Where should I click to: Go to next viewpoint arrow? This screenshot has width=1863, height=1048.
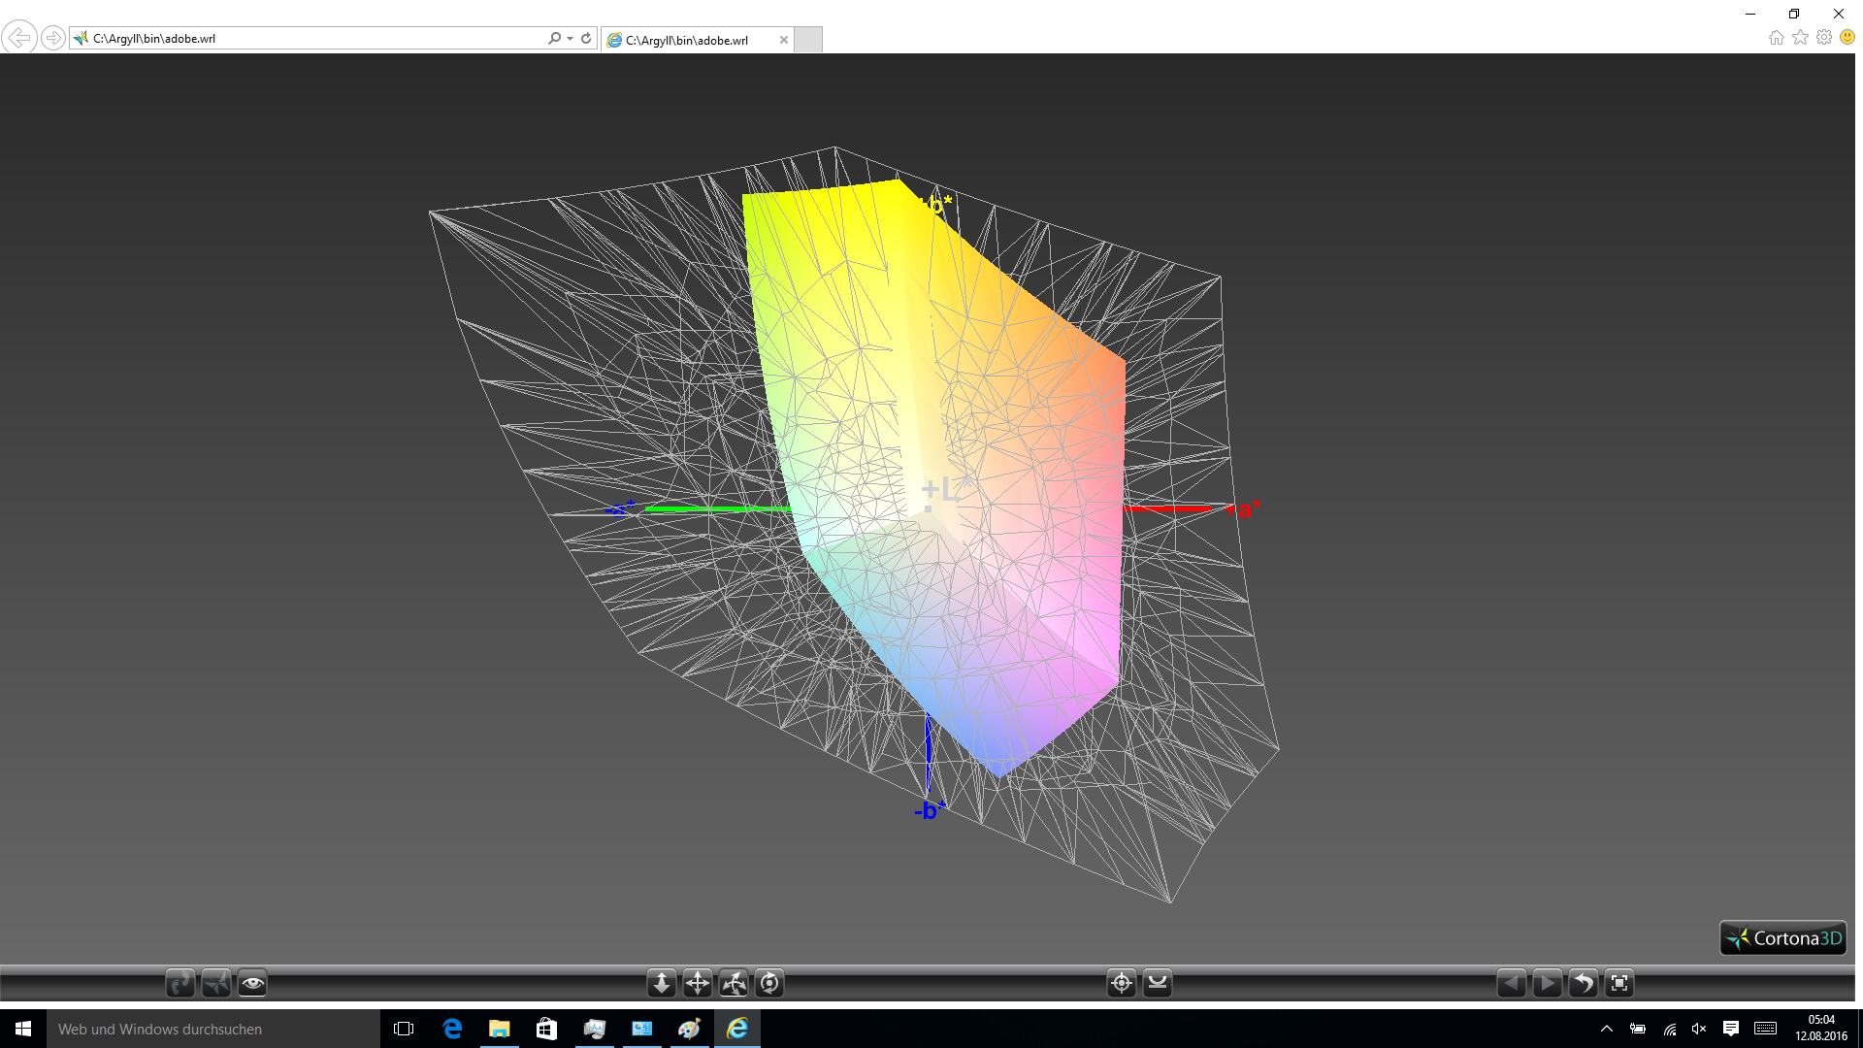tap(1547, 983)
